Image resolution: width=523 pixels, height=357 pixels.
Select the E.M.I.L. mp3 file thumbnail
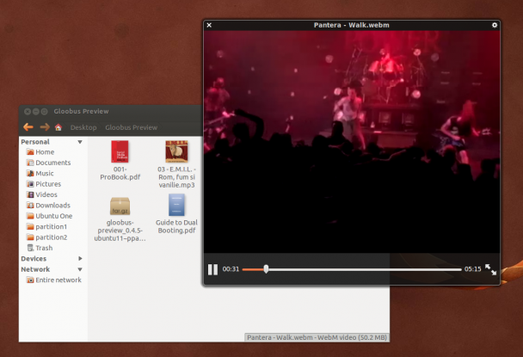click(177, 151)
